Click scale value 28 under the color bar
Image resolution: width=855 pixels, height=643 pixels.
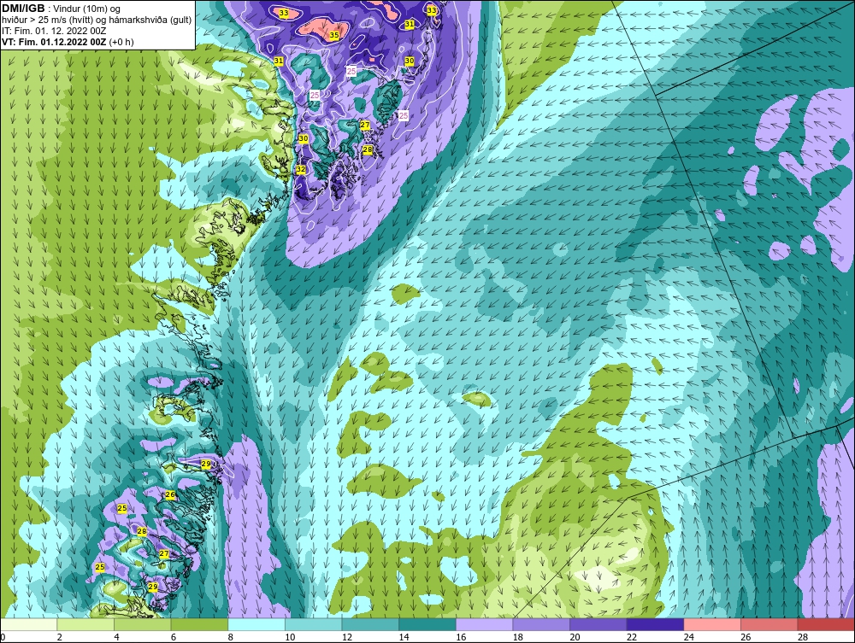point(803,637)
